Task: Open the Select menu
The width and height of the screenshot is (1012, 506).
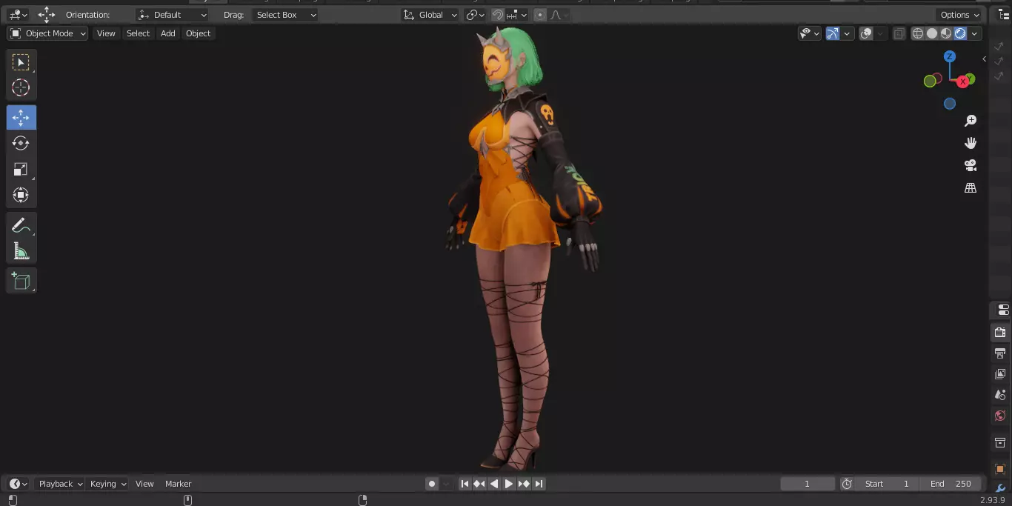Action: (x=138, y=33)
